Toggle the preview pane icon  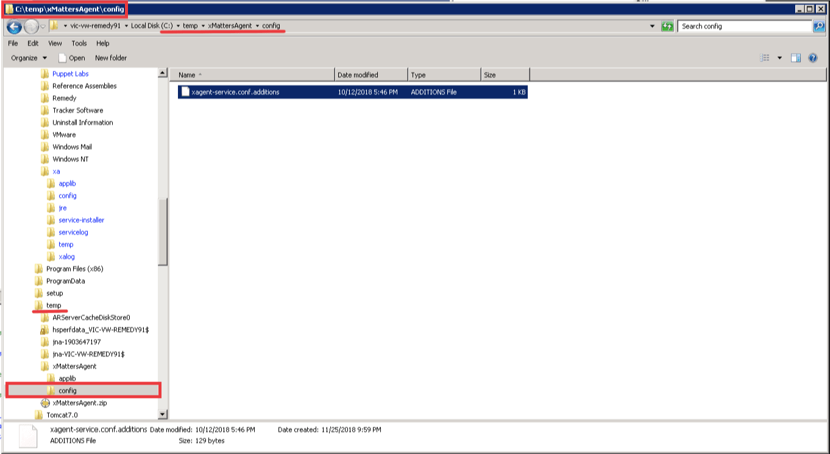pos(796,58)
